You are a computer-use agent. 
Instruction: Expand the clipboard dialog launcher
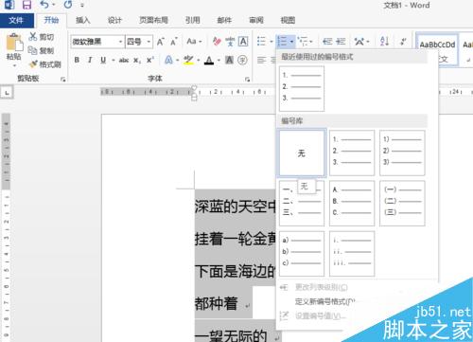click(62, 79)
